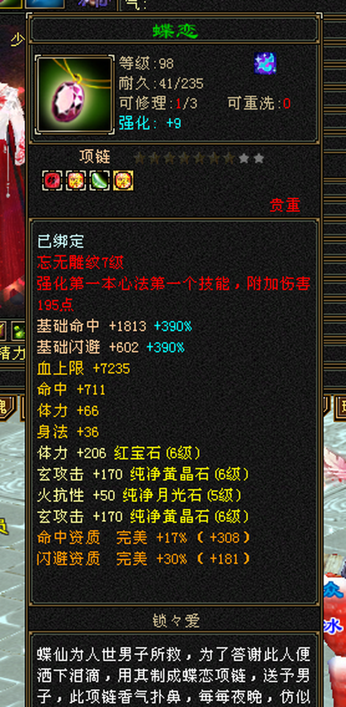
Task: Select the second socket yellow crystal gem
Action: click(76, 182)
